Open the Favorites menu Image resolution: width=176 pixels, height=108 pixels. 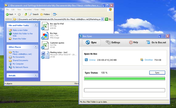pos(28,10)
